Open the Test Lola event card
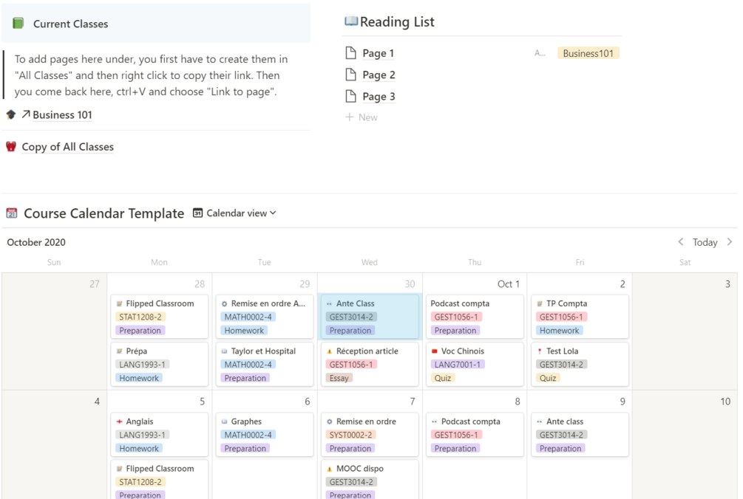Image resolution: width=743 pixels, height=499 pixels. [580, 364]
